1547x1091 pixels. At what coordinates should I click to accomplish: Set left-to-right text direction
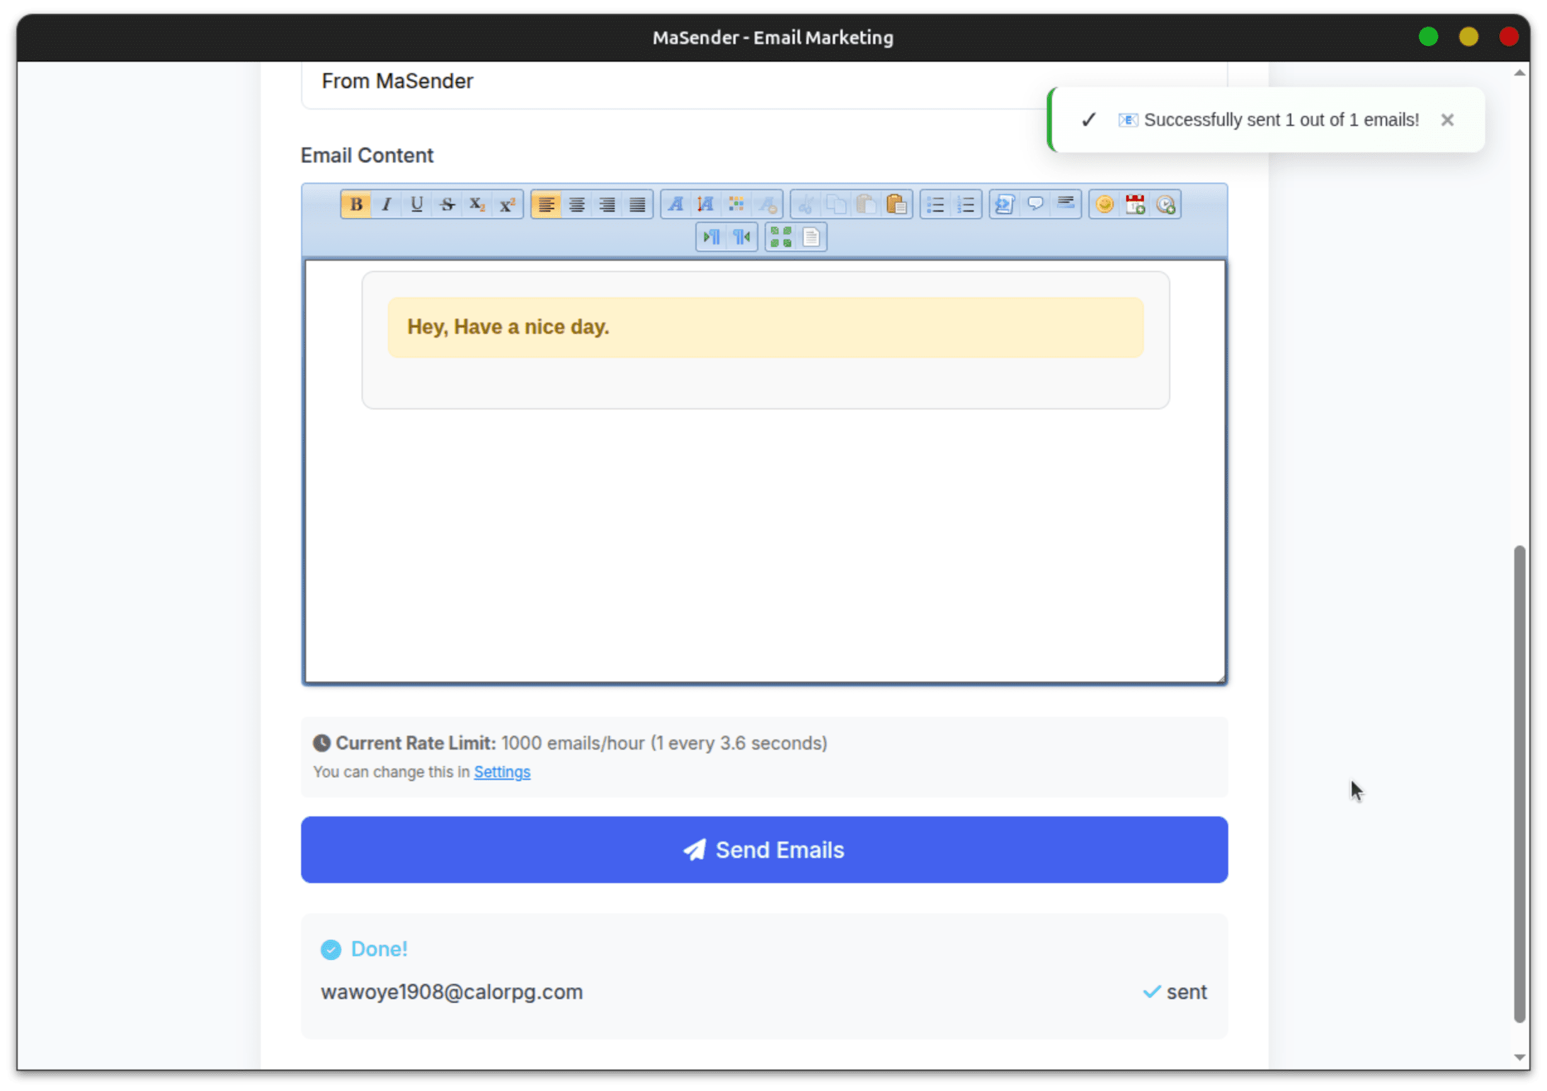[x=712, y=237]
